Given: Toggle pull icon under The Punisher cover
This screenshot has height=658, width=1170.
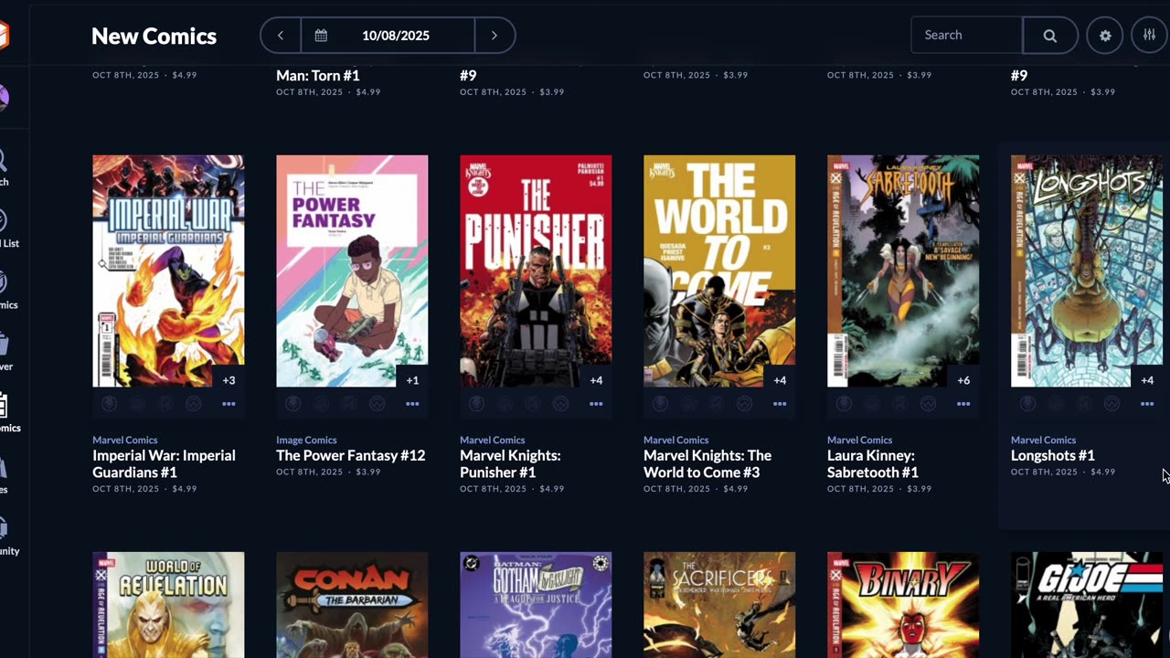Looking at the screenshot, I should tap(476, 404).
